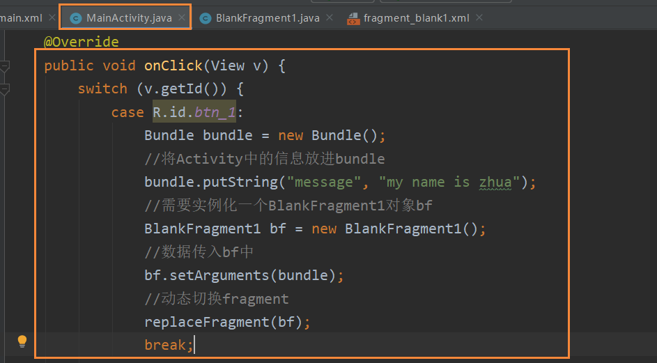Image resolution: width=657 pixels, height=363 pixels.
Task: Close the BlankFragment1.java tab
Action: [330, 17]
